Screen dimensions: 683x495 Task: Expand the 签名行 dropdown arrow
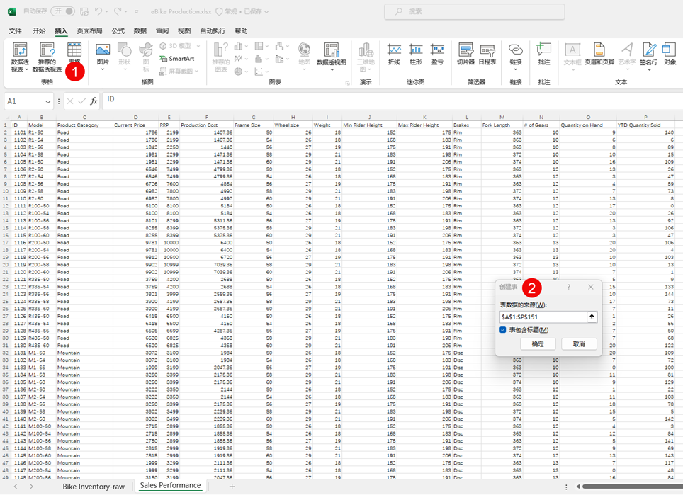coord(649,69)
